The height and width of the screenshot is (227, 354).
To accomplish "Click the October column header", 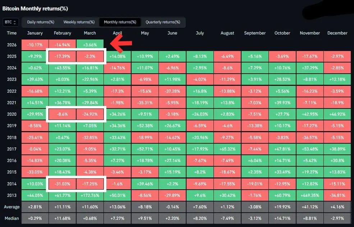I will click(282, 33).
